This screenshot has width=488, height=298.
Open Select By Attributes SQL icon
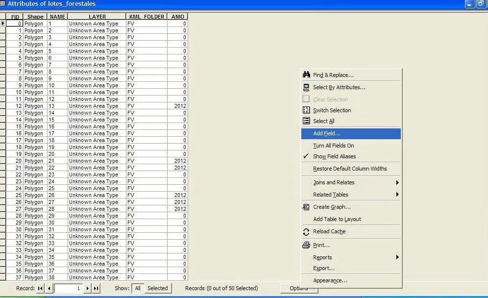point(306,88)
